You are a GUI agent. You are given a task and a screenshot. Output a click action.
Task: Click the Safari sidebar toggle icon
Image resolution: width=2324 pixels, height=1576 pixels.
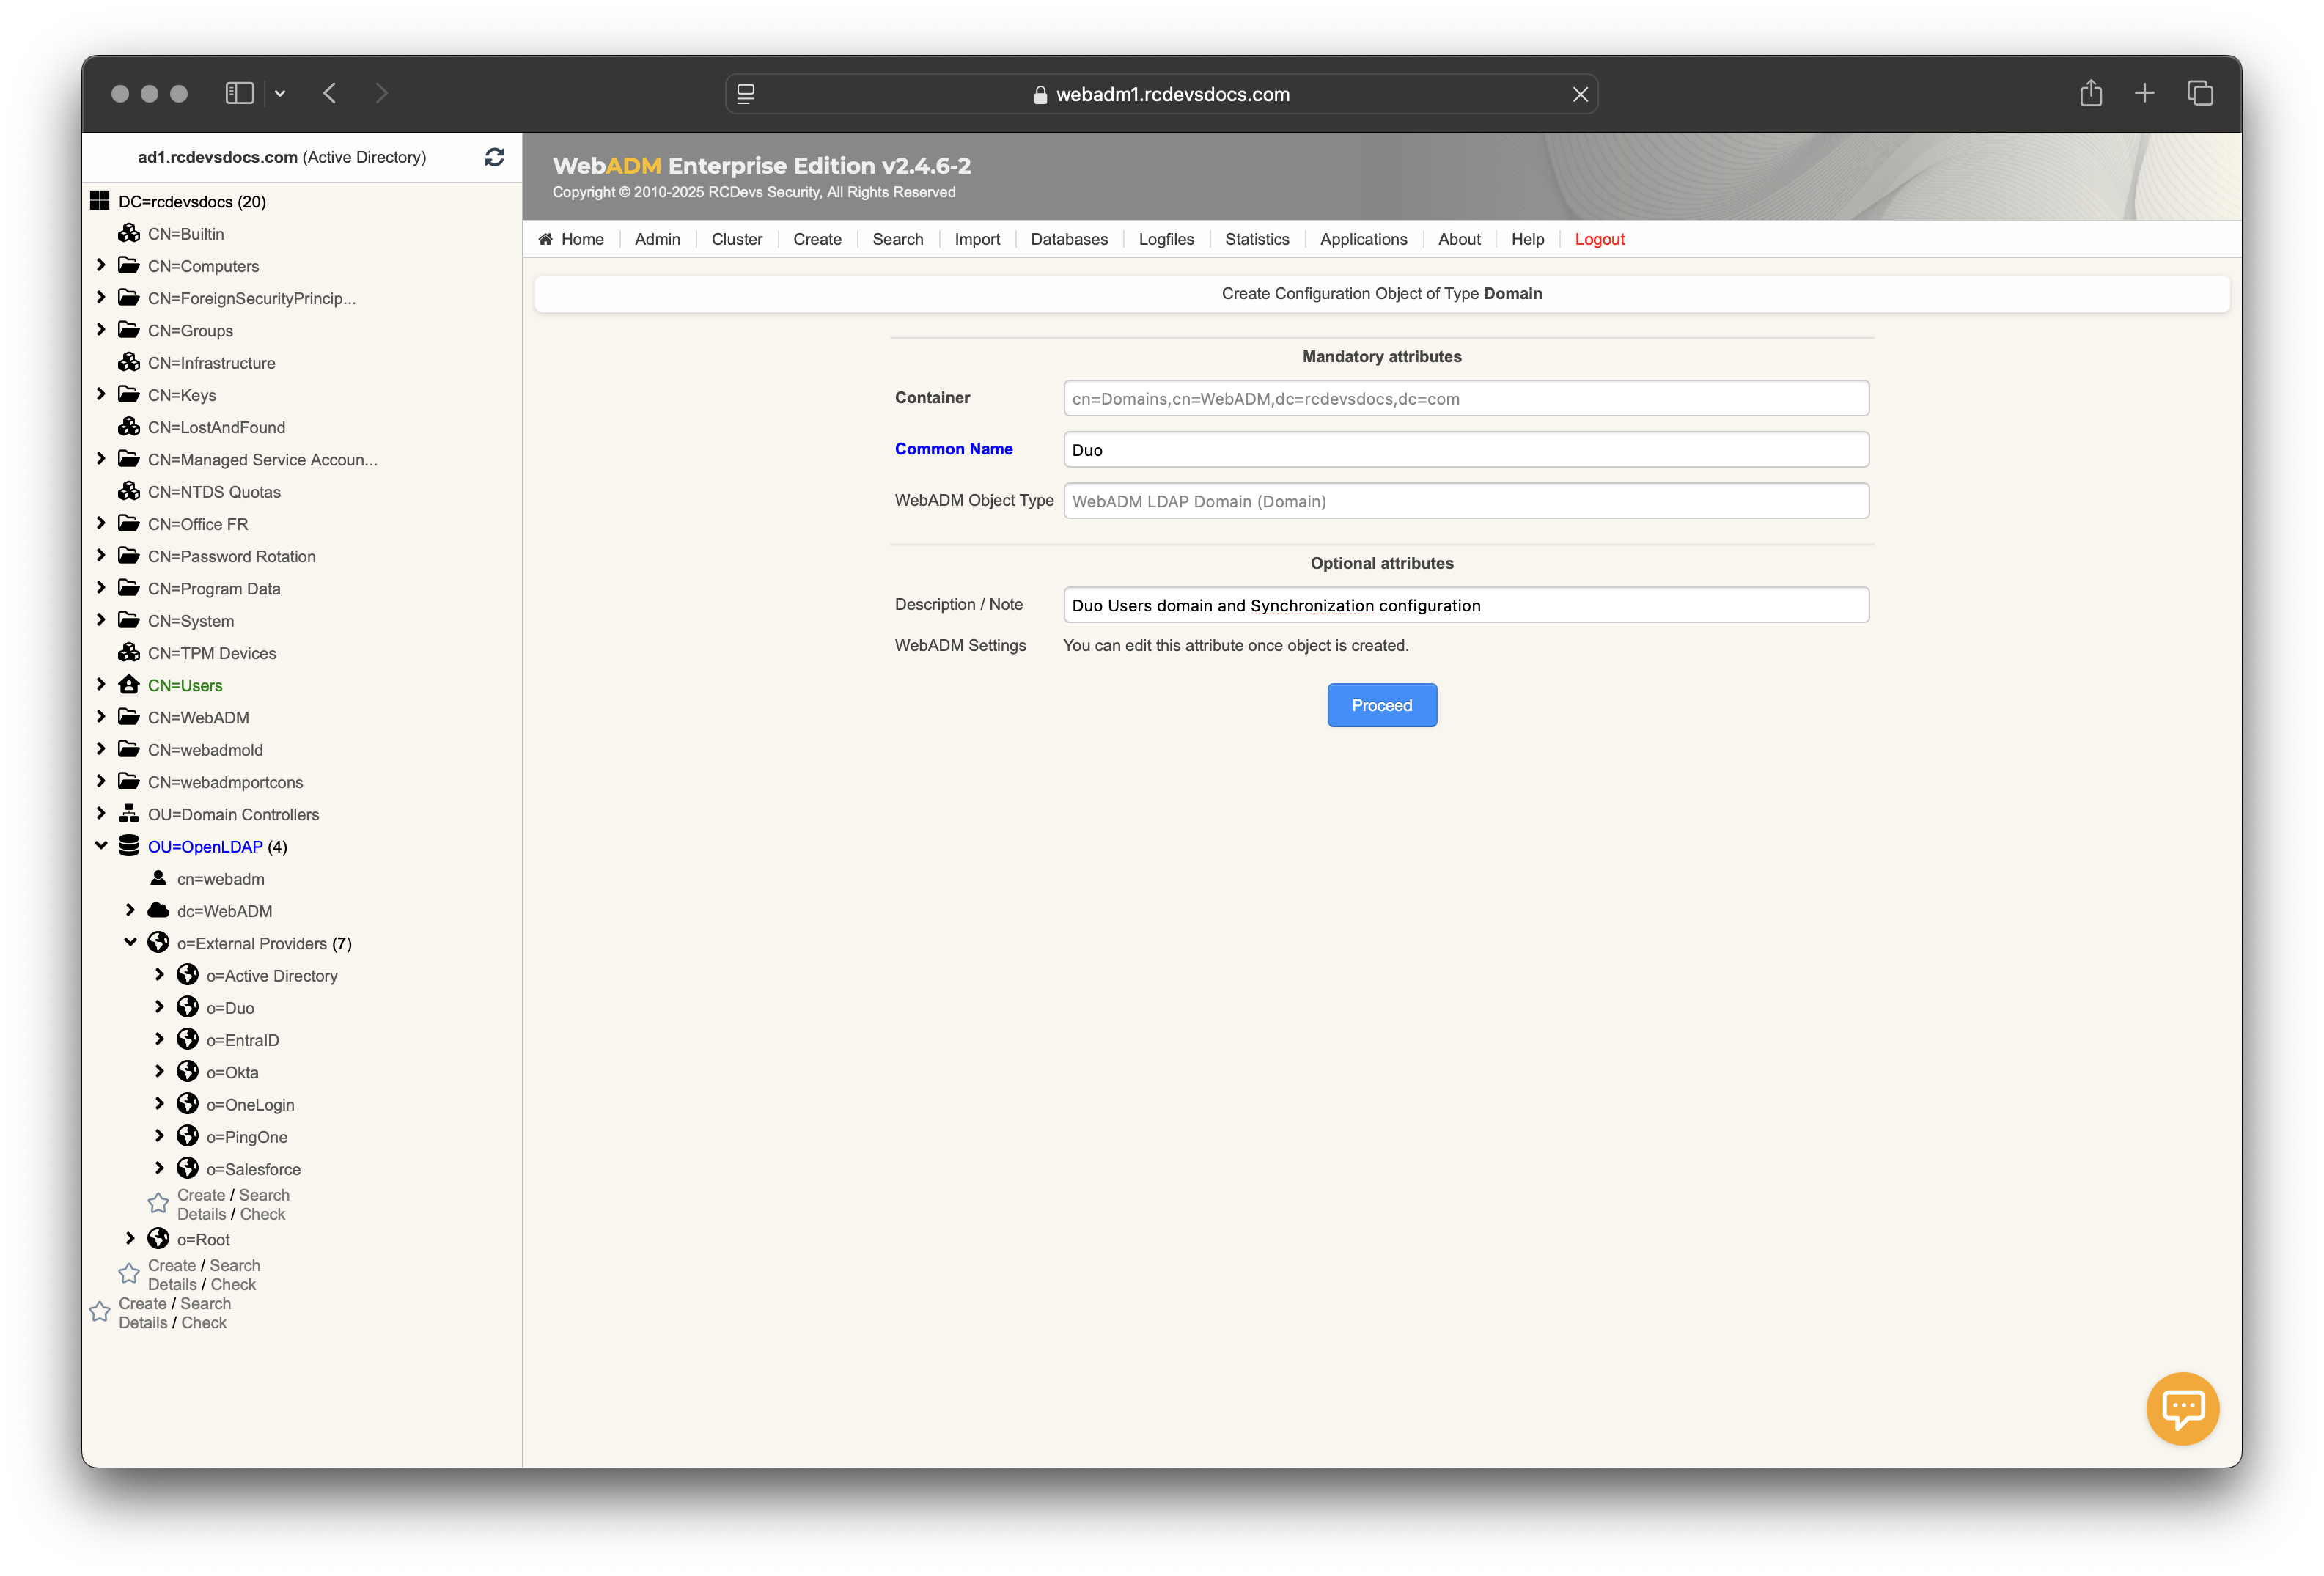239,93
